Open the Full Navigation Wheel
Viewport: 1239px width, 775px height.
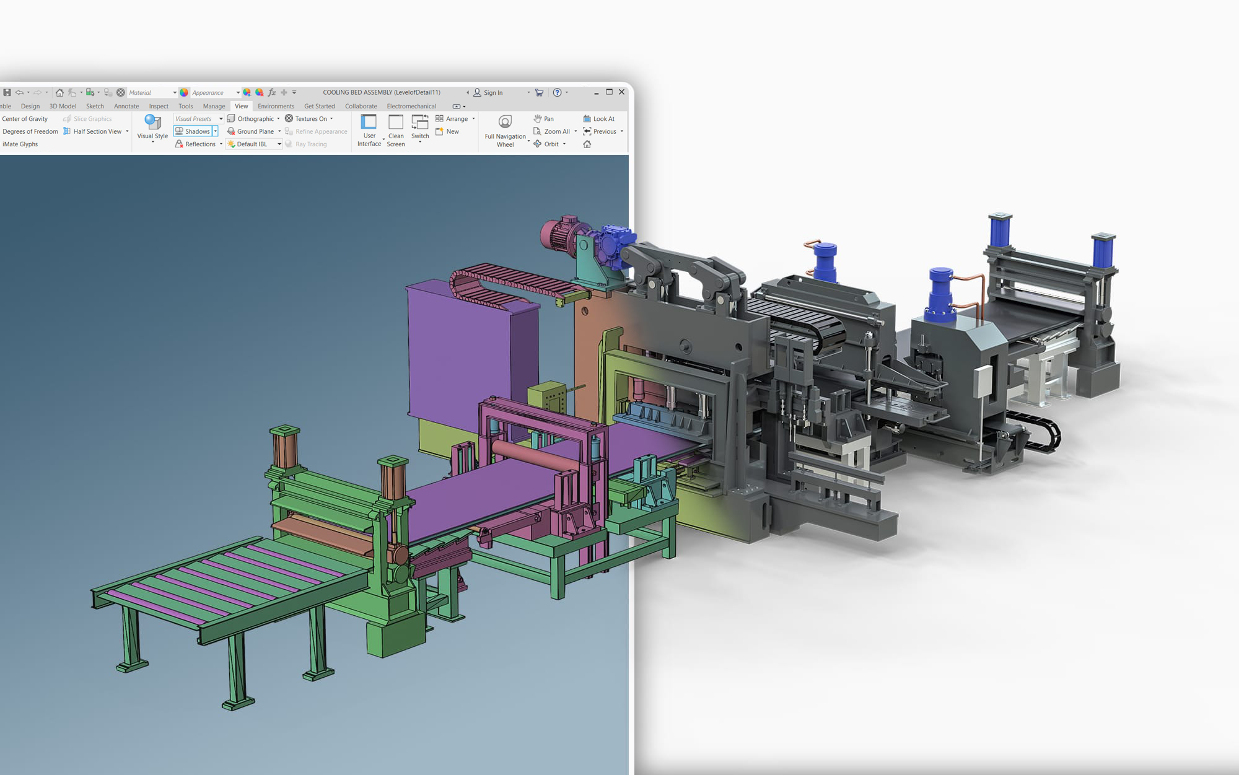coord(505,131)
